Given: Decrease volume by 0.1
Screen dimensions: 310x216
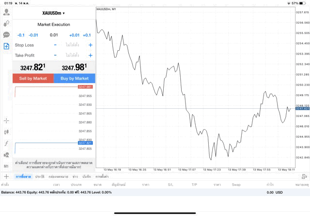Looking at the screenshot, I should [21, 35].
